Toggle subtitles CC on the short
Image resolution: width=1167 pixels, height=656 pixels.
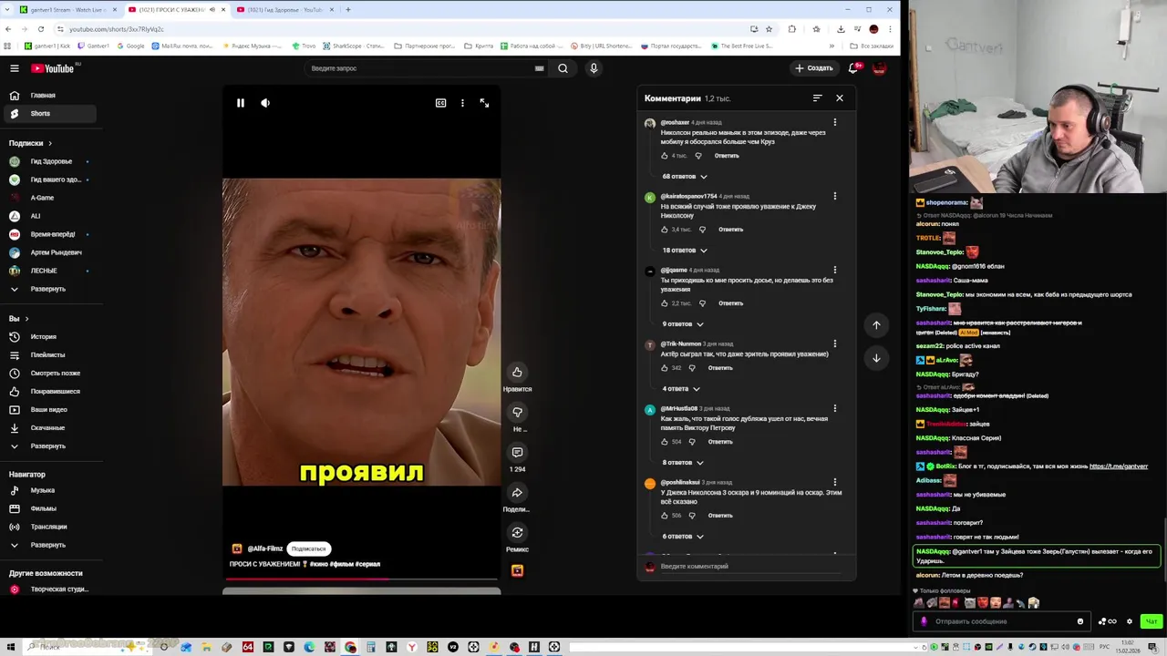[x=440, y=103]
